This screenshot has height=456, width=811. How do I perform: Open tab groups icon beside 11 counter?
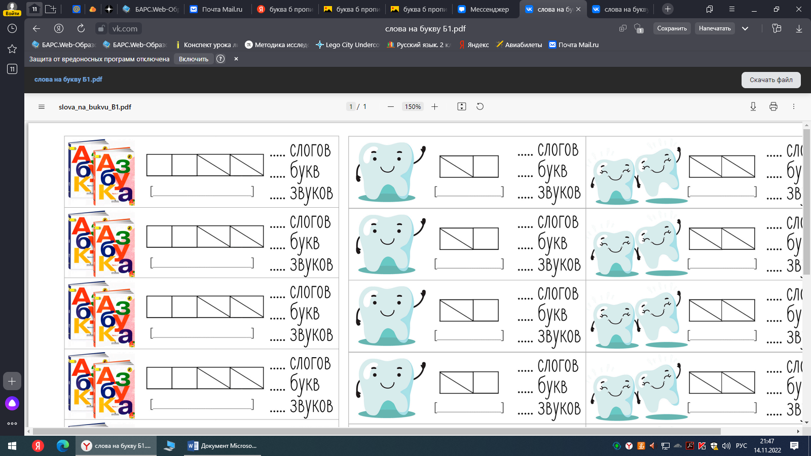coord(51,9)
